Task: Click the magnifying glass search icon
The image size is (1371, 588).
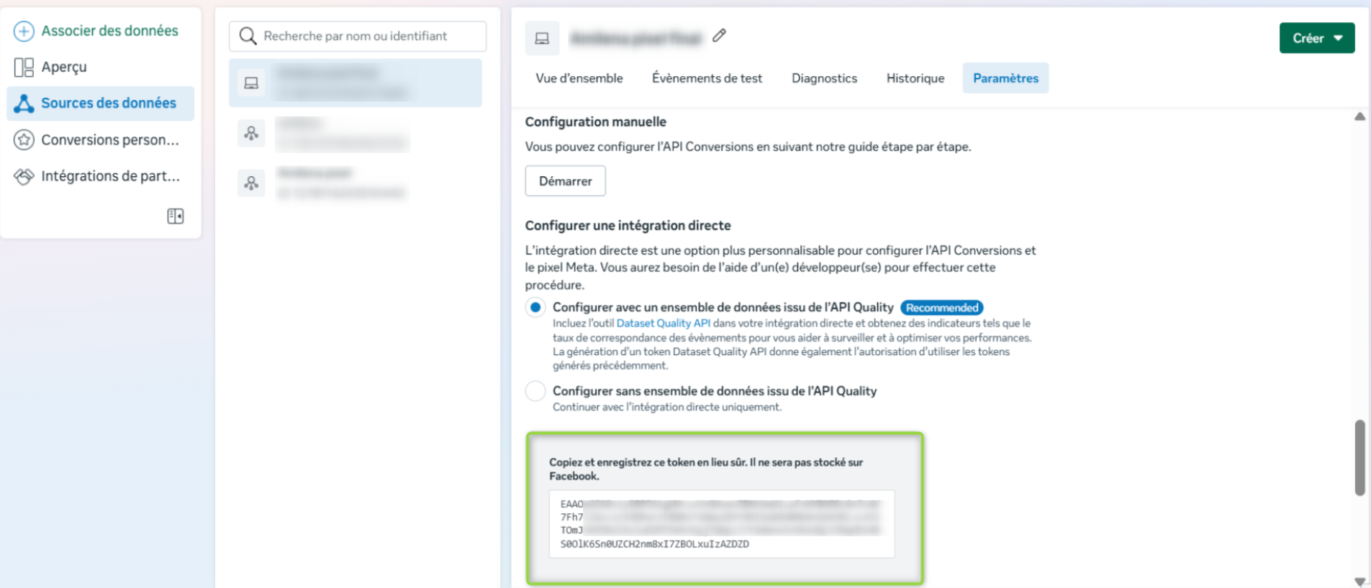Action: tap(248, 37)
